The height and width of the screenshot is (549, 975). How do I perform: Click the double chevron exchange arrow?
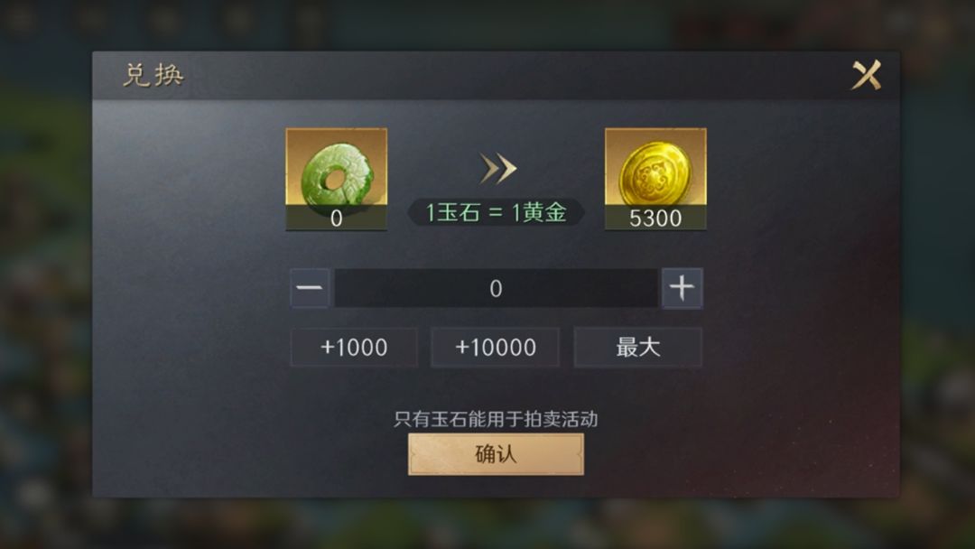(498, 169)
